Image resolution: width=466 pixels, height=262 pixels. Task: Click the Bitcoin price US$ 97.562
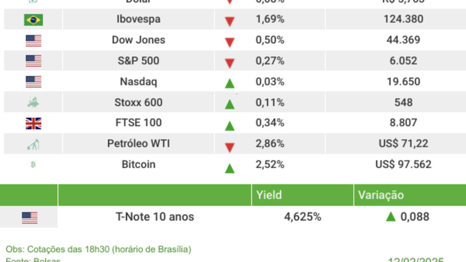point(403,164)
